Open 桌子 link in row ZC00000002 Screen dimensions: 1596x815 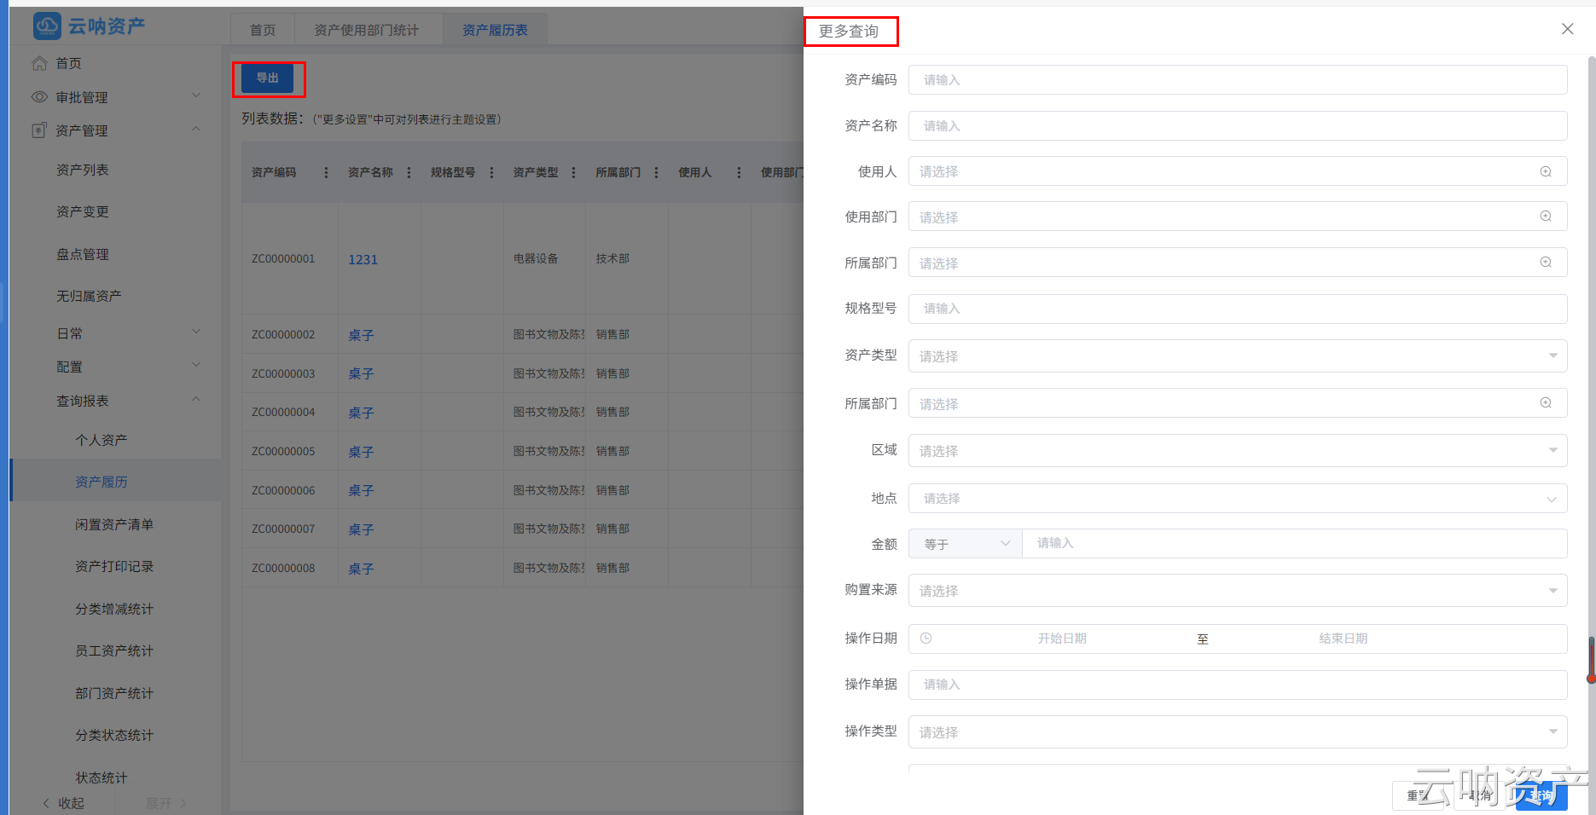point(361,335)
